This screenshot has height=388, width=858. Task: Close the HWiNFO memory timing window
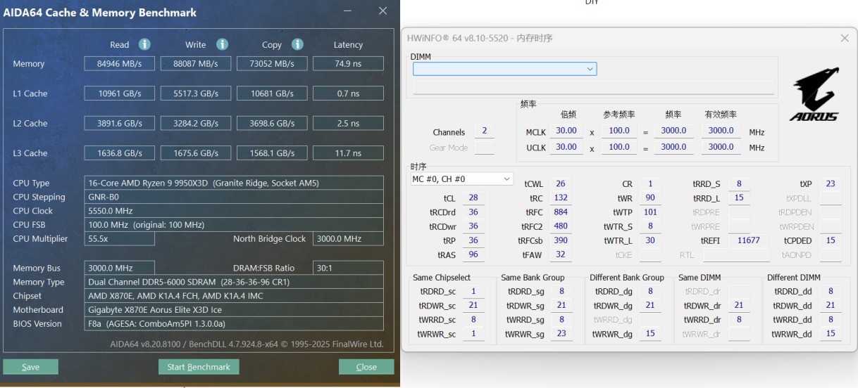coord(845,38)
